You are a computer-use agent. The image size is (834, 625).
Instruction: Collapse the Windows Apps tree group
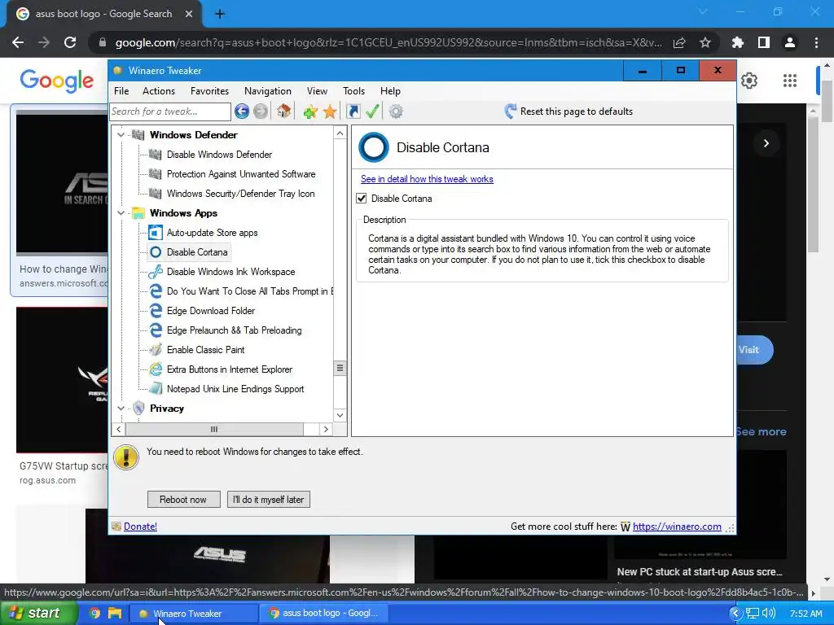[121, 213]
